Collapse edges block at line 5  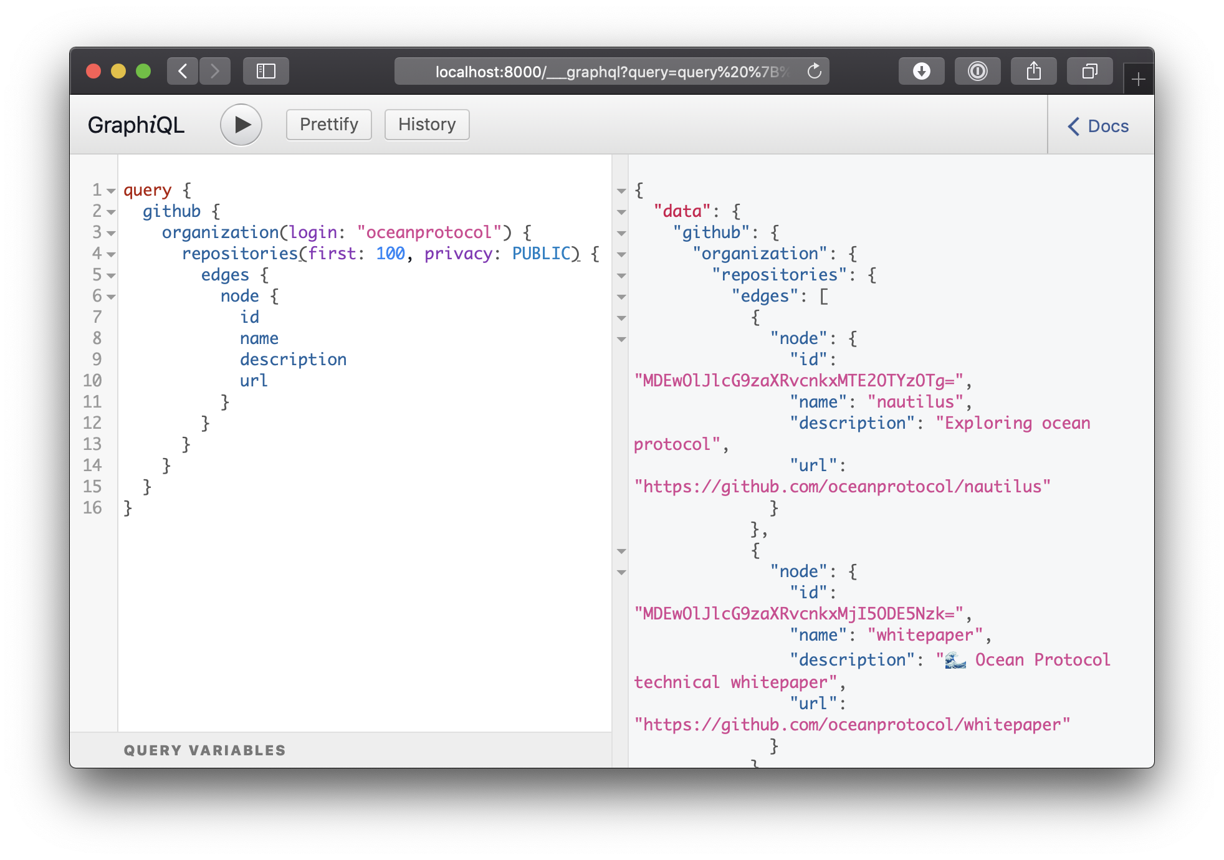click(111, 275)
